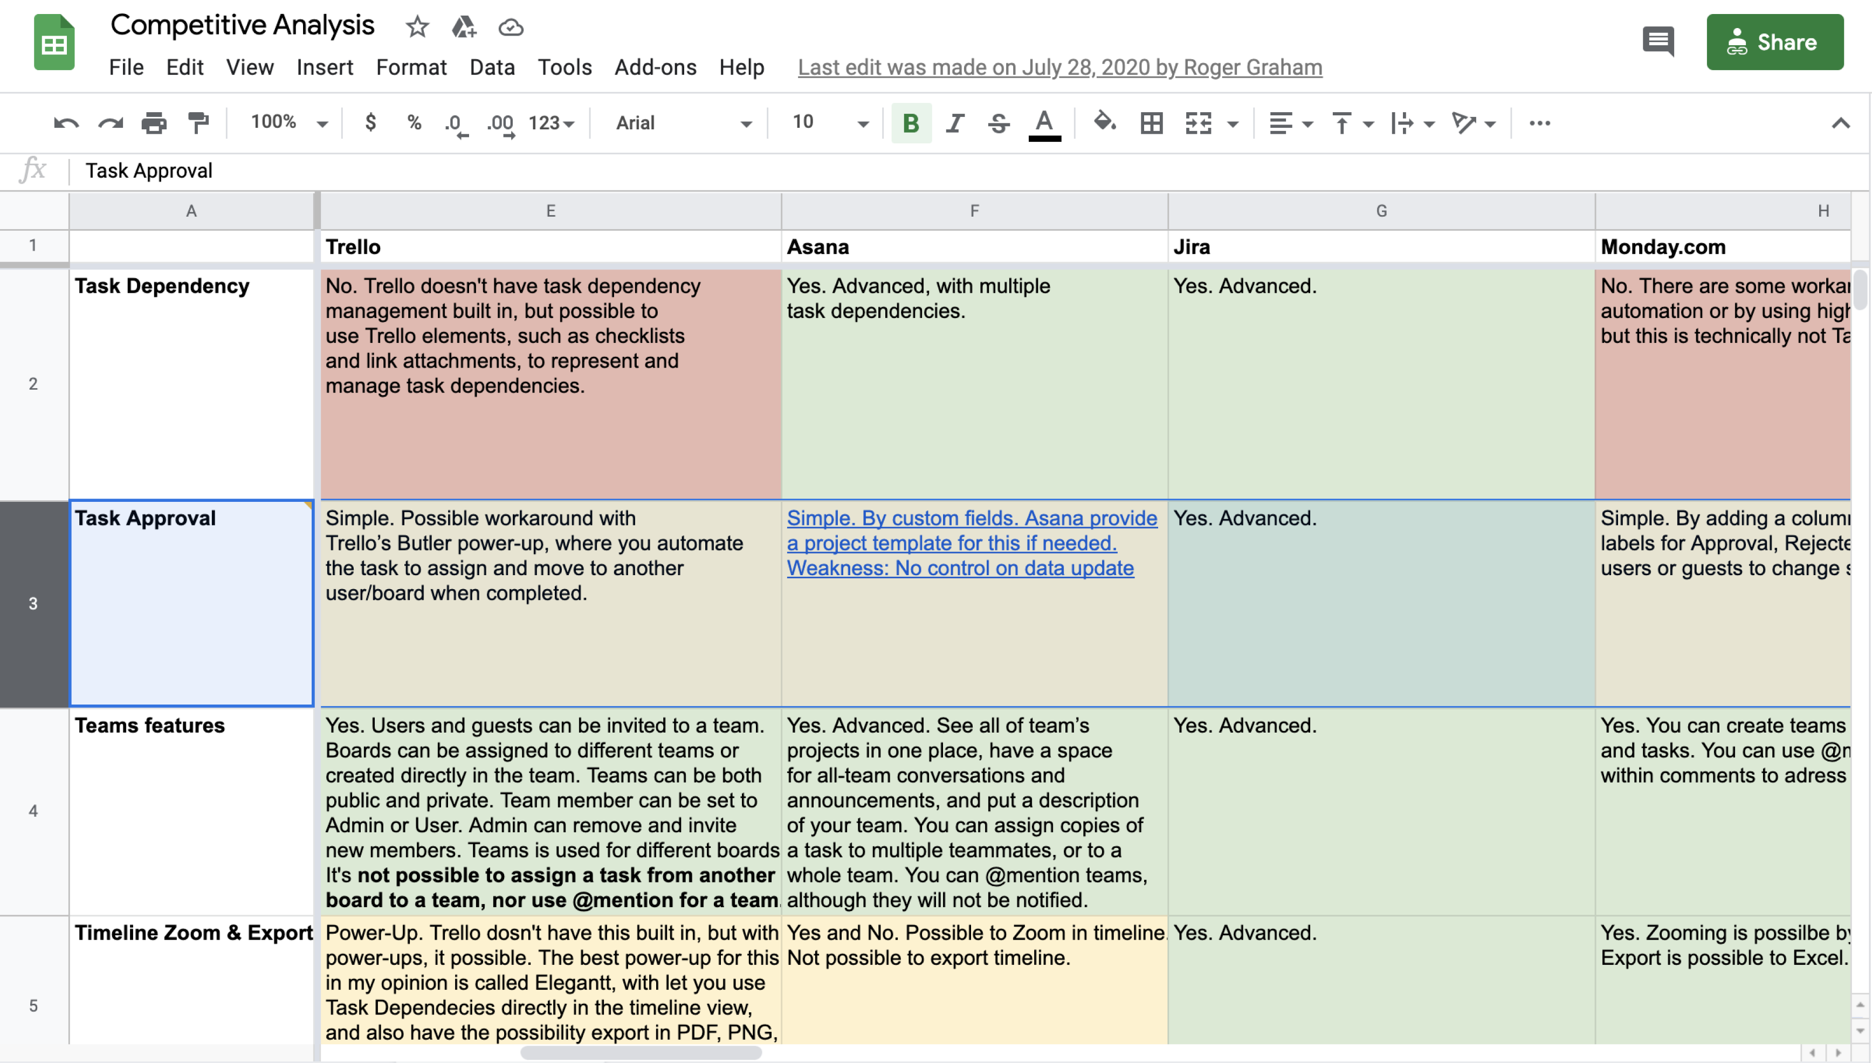Image resolution: width=1872 pixels, height=1063 pixels.
Task: Click the scroll right arrow
Action: 1839,1053
